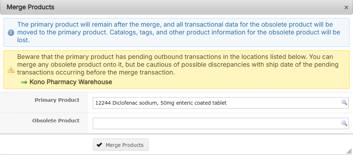The width and height of the screenshot is (353, 155).
Task: Close the Merge Products dialog
Action: 346,7
